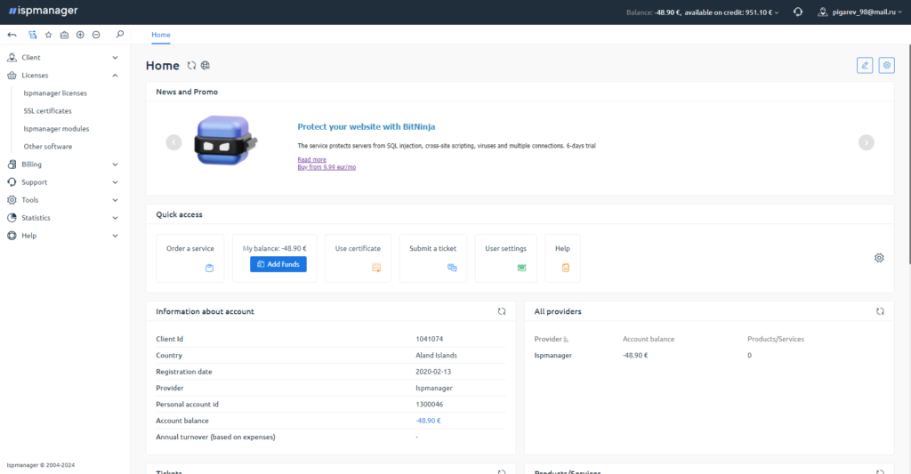Screen dimensions: 911x474
Task: Follow the Read more link
Action: point(311,160)
